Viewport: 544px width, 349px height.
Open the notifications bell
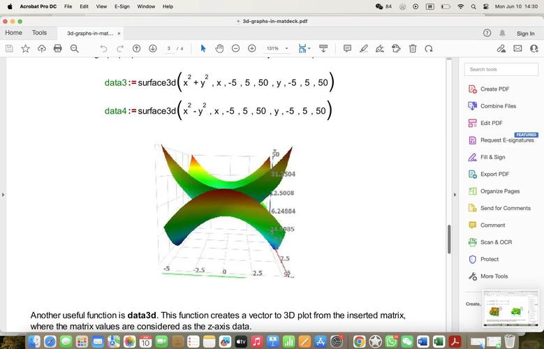502,33
